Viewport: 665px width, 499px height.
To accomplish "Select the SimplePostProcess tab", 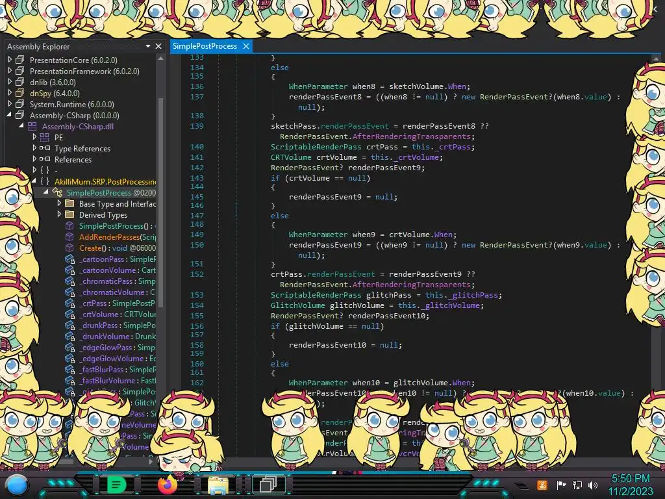I will point(205,46).
